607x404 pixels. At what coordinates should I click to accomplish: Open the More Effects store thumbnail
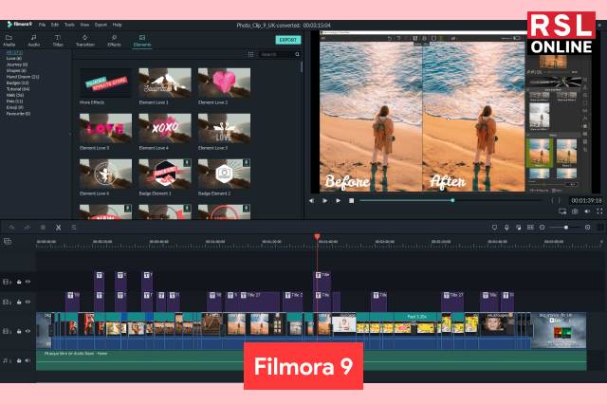click(x=105, y=83)
